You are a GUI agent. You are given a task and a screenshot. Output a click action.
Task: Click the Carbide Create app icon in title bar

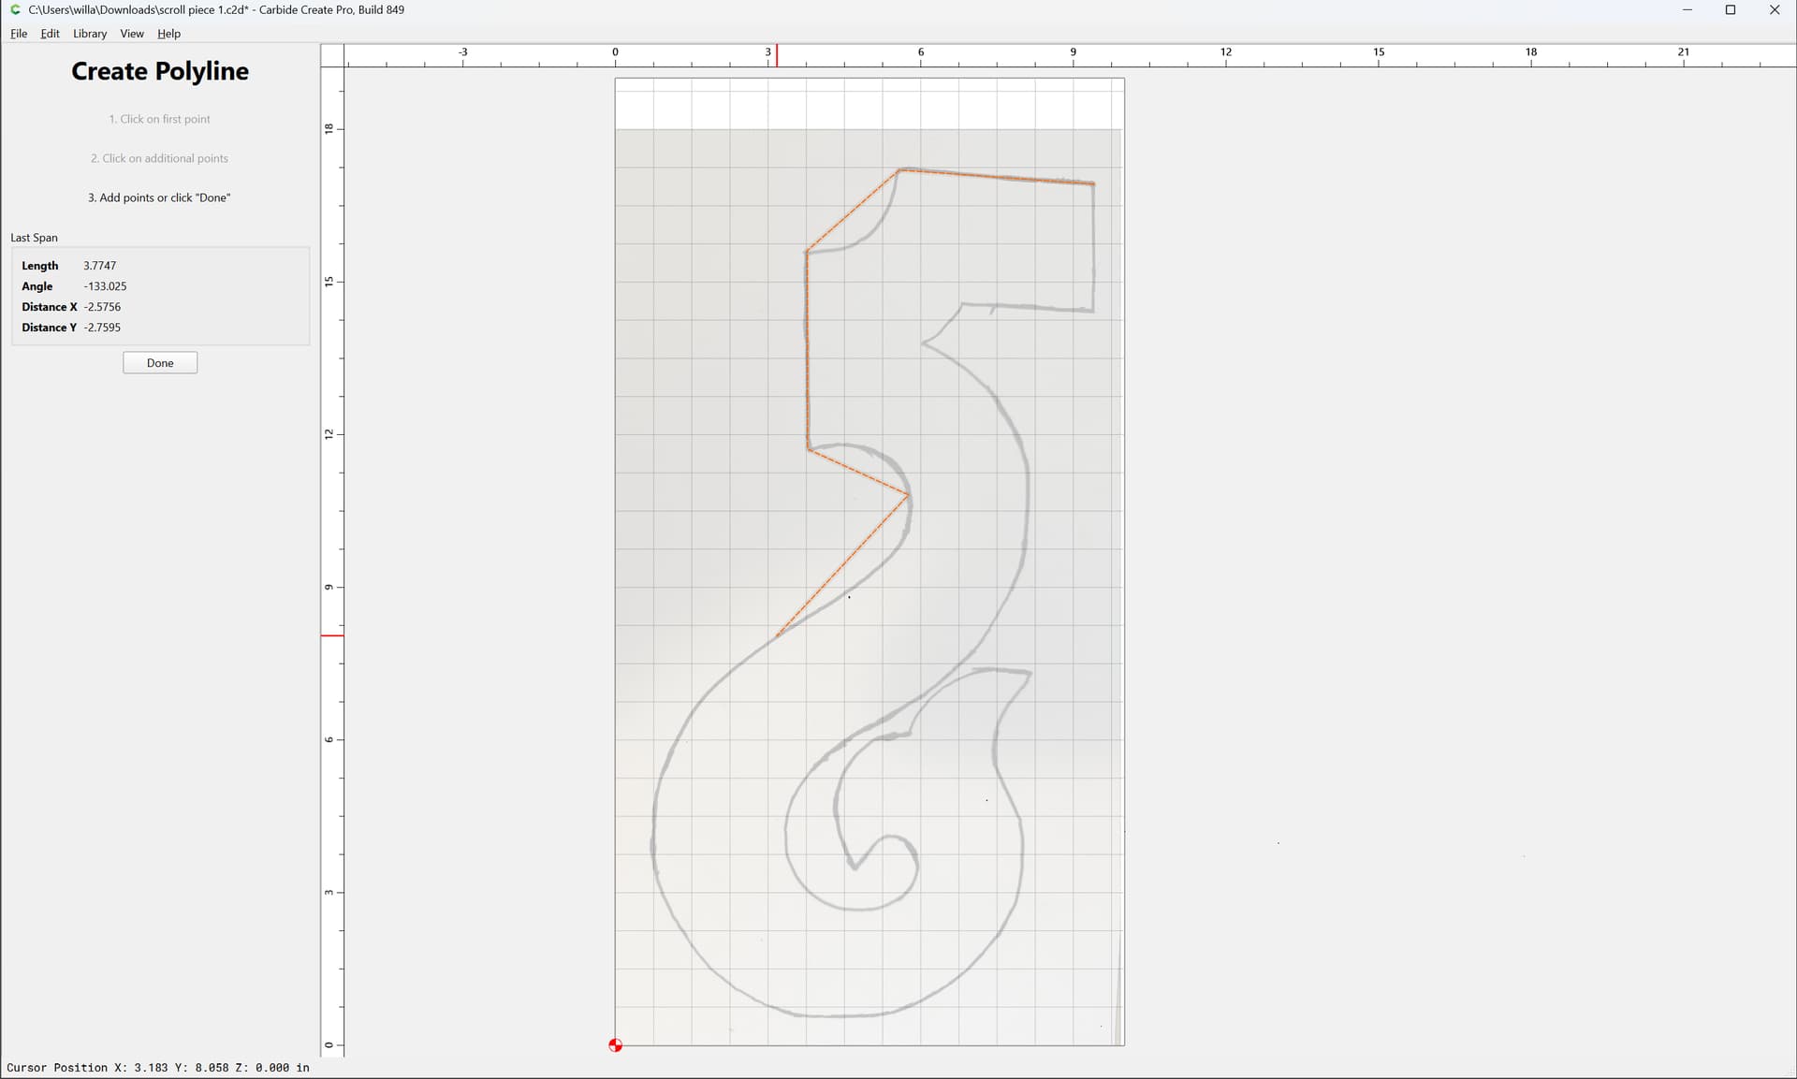[x=16, y=9]
